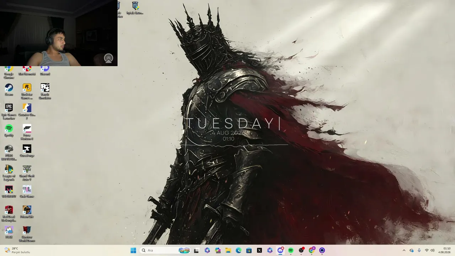Open the clock showing 01:10 4.08.2026
The image size is (455, 256).
coord(445,250)
